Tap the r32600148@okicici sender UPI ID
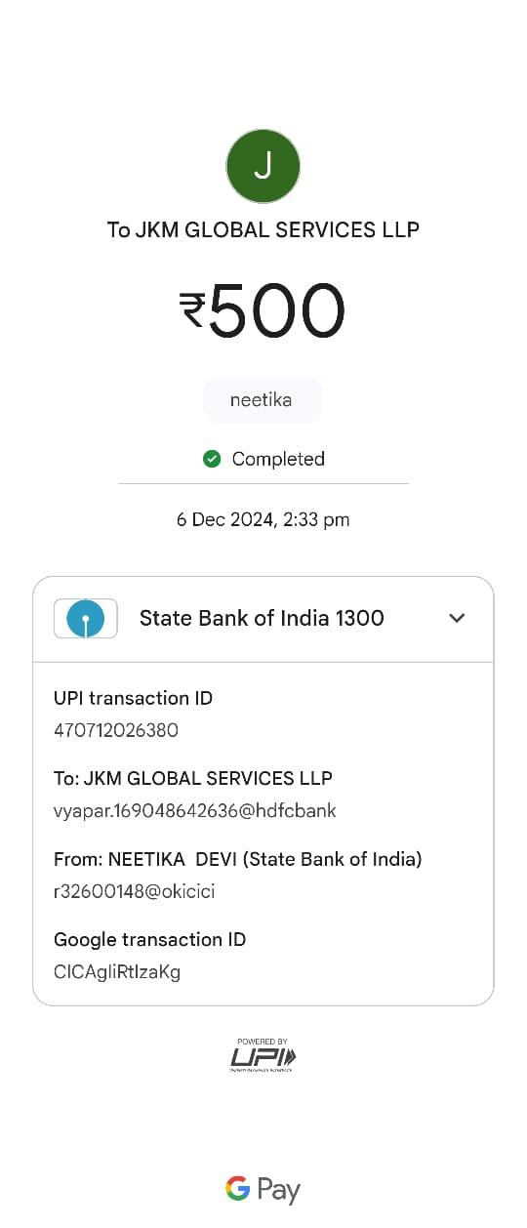 click(x=135, y=891)
